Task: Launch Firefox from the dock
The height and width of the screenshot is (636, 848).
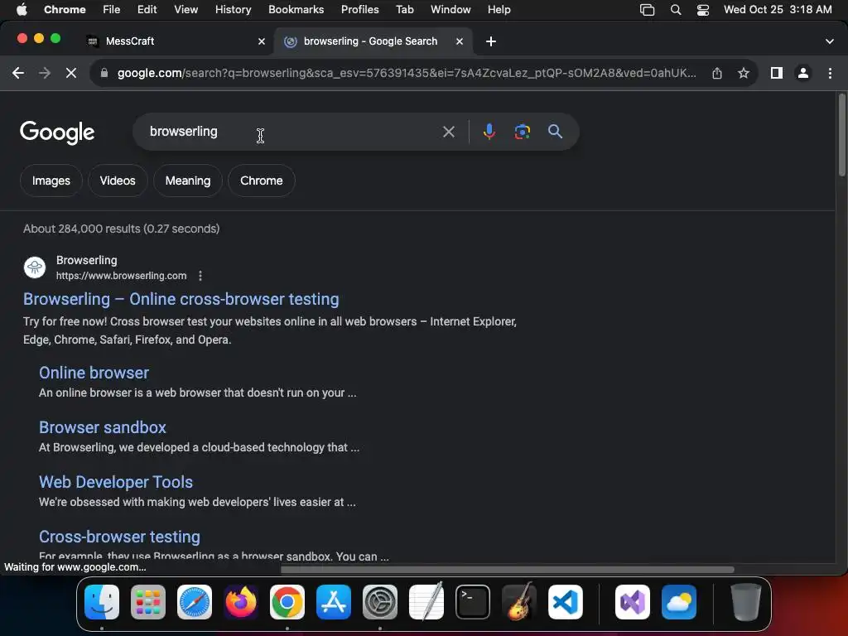Action: 241,602
